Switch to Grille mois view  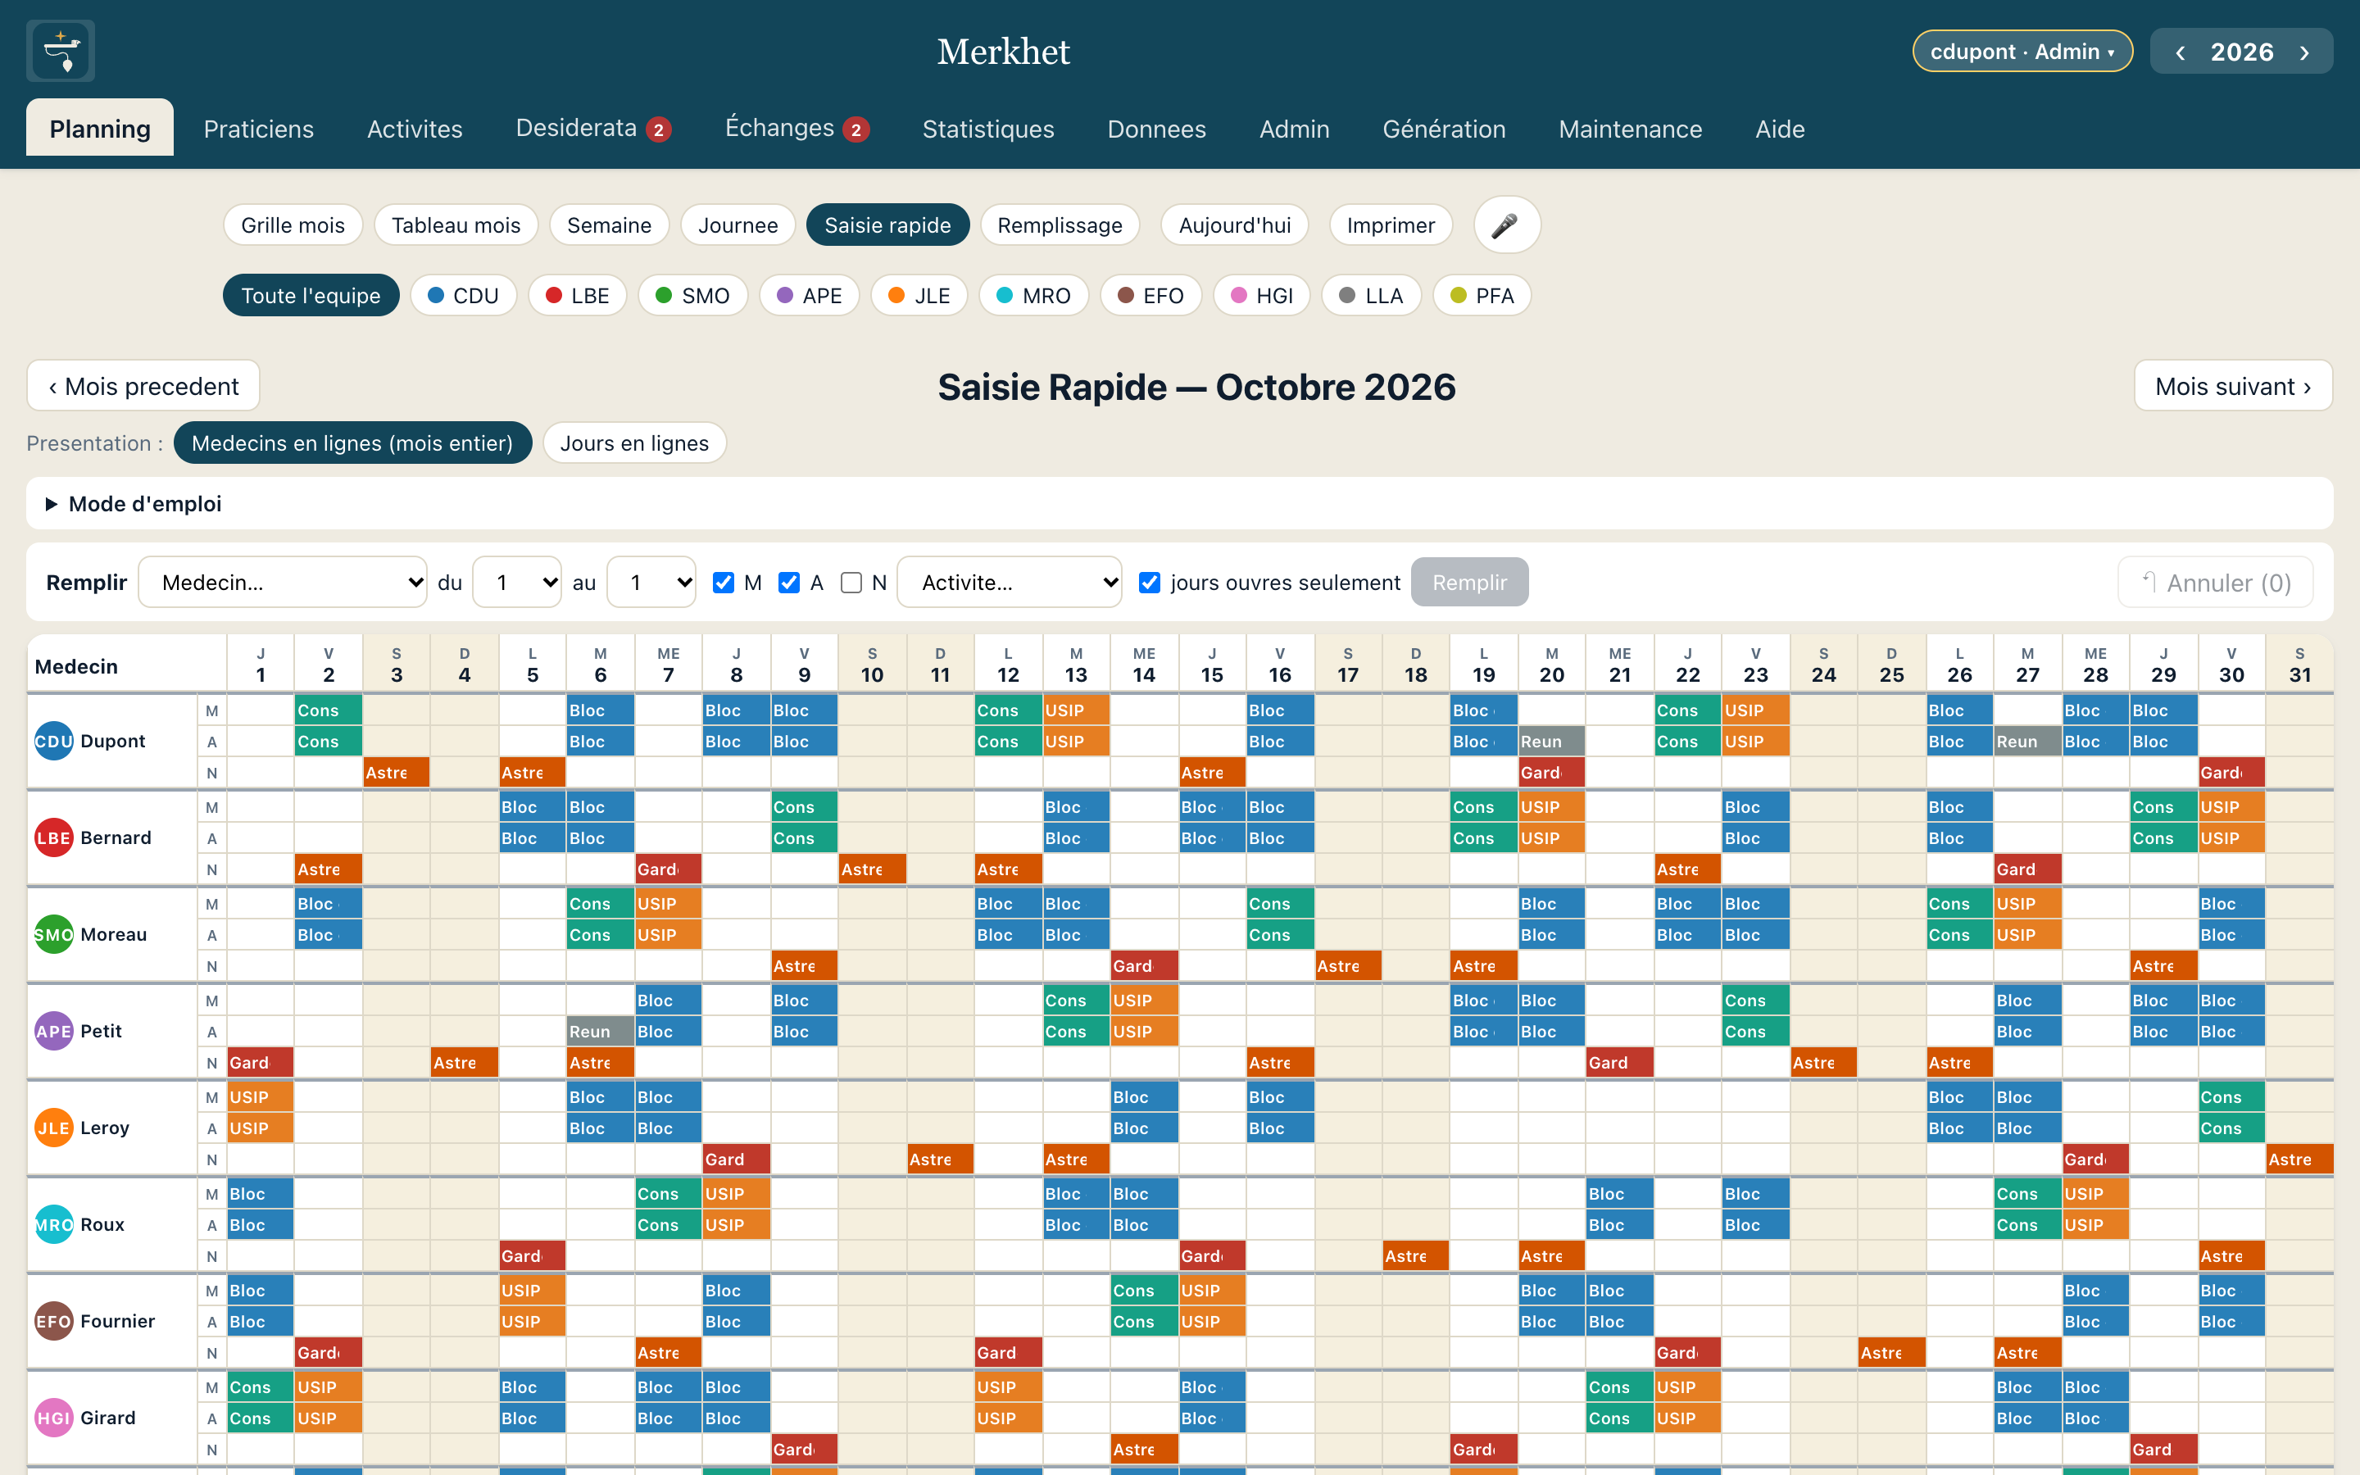tap(293, 225)
